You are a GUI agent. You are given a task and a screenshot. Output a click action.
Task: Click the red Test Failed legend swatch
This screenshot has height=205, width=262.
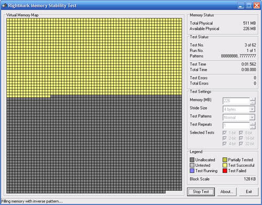point(225,170)
